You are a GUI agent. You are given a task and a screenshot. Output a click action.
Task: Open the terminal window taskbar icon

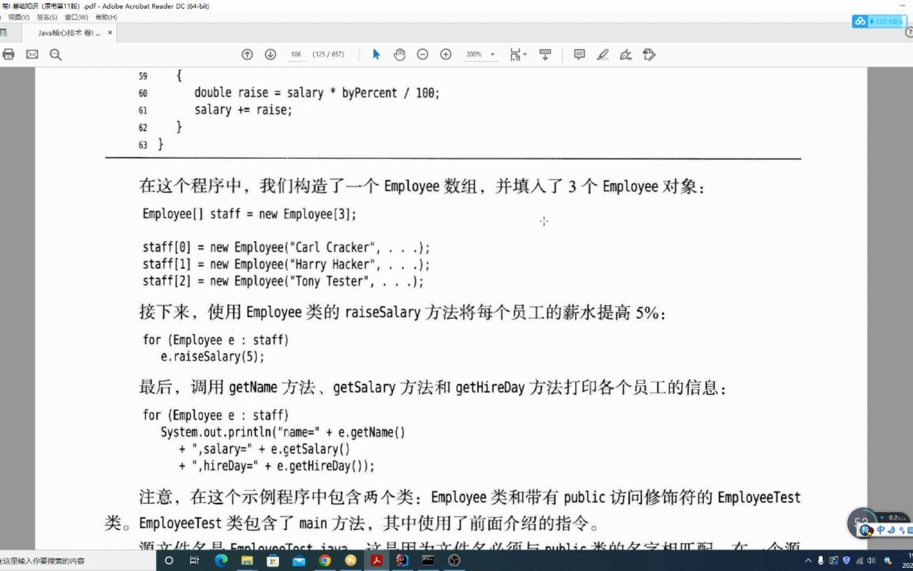(x=428, y=560)
